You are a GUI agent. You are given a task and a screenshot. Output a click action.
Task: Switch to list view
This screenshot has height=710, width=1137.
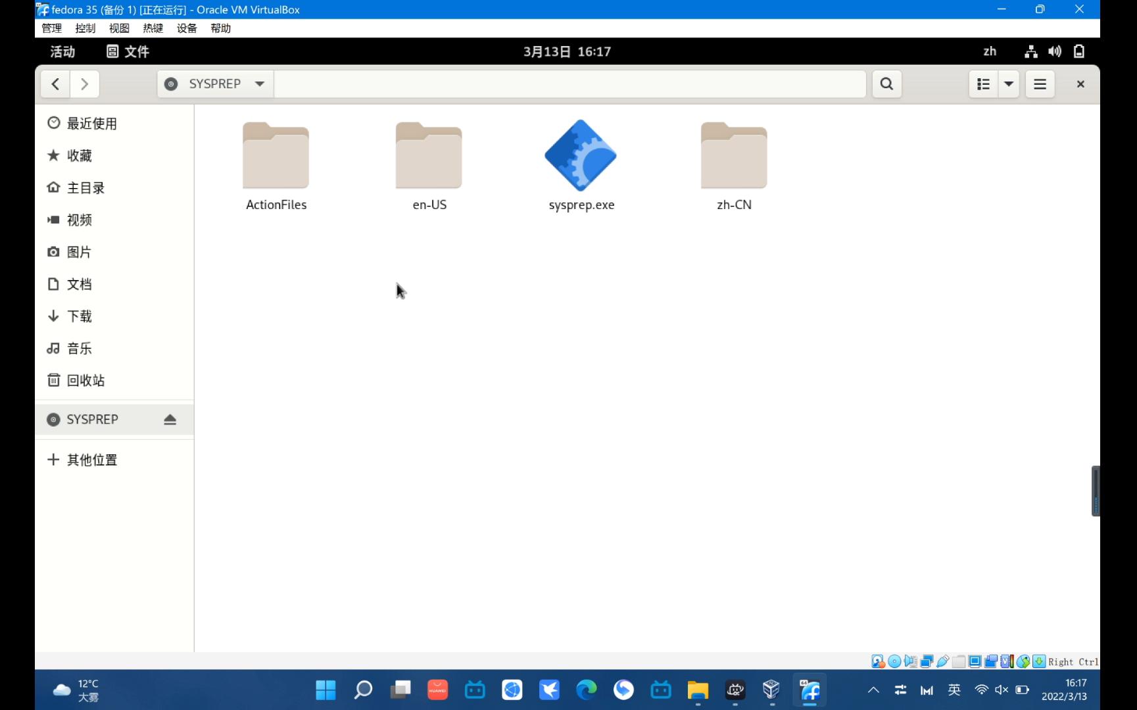[984, 83]
